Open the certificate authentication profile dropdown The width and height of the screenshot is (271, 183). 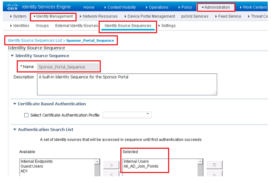point(127,115)
